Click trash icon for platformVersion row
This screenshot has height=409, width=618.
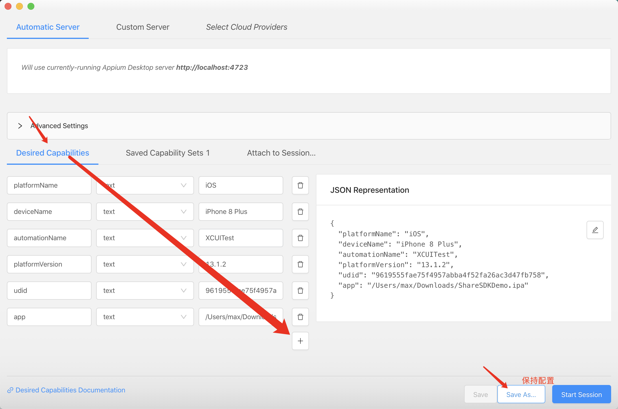coord(300,264)
